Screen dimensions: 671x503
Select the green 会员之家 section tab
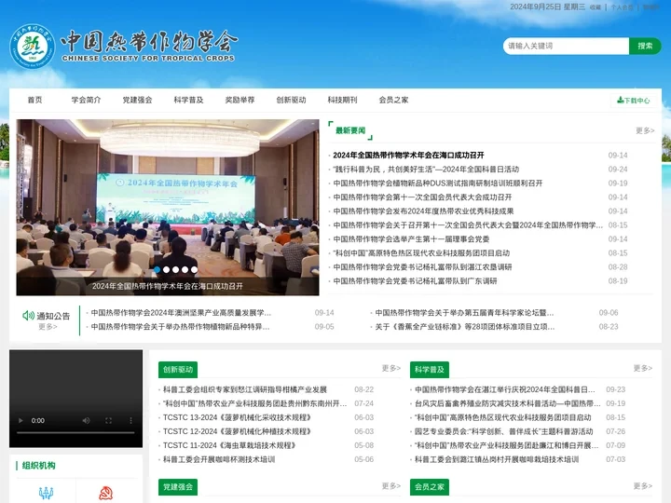[430, 487]
